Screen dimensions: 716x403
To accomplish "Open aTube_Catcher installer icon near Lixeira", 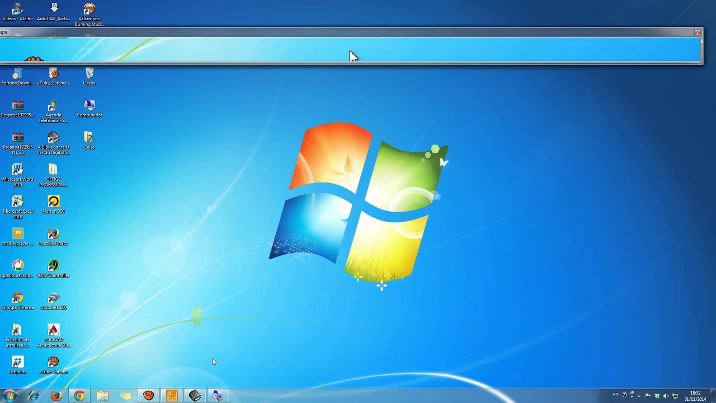I will pyautogui.click(x=54, y=77).
